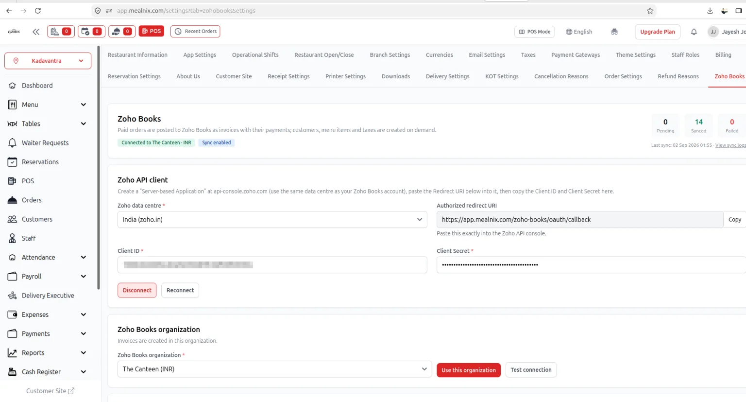Open the notifications bell icon

coord(694,32)
